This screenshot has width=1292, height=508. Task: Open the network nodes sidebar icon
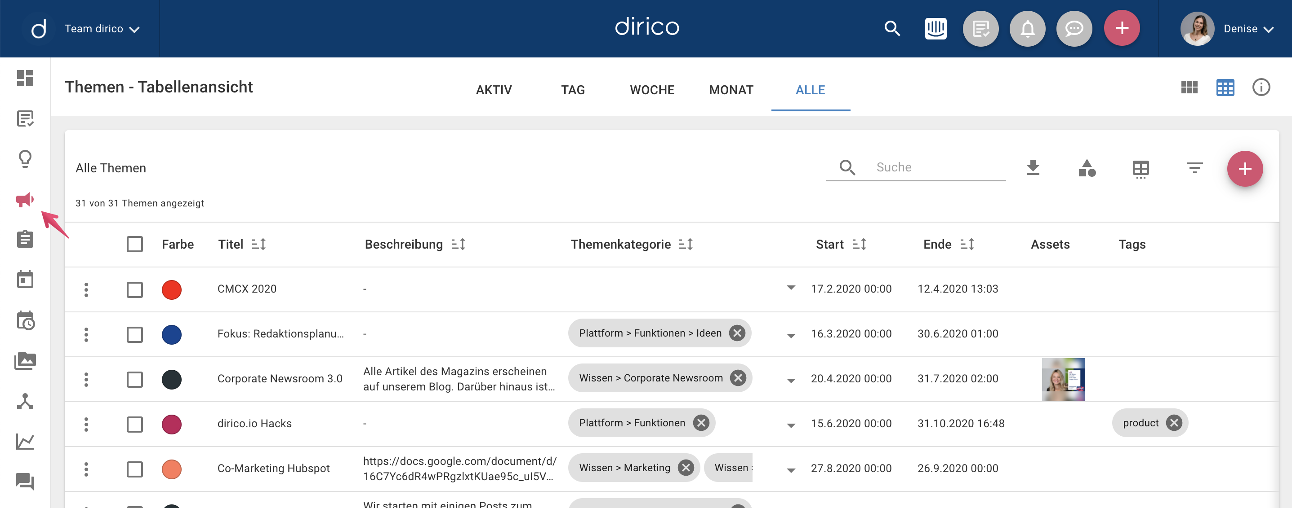(25, 401)
